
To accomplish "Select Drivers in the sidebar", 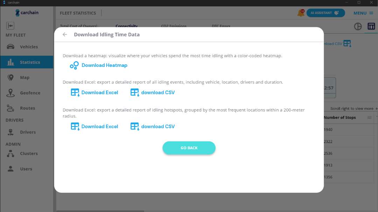I will pos(28,132).
